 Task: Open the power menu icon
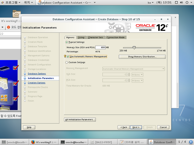pyautogui.click(x=187, y=2)
